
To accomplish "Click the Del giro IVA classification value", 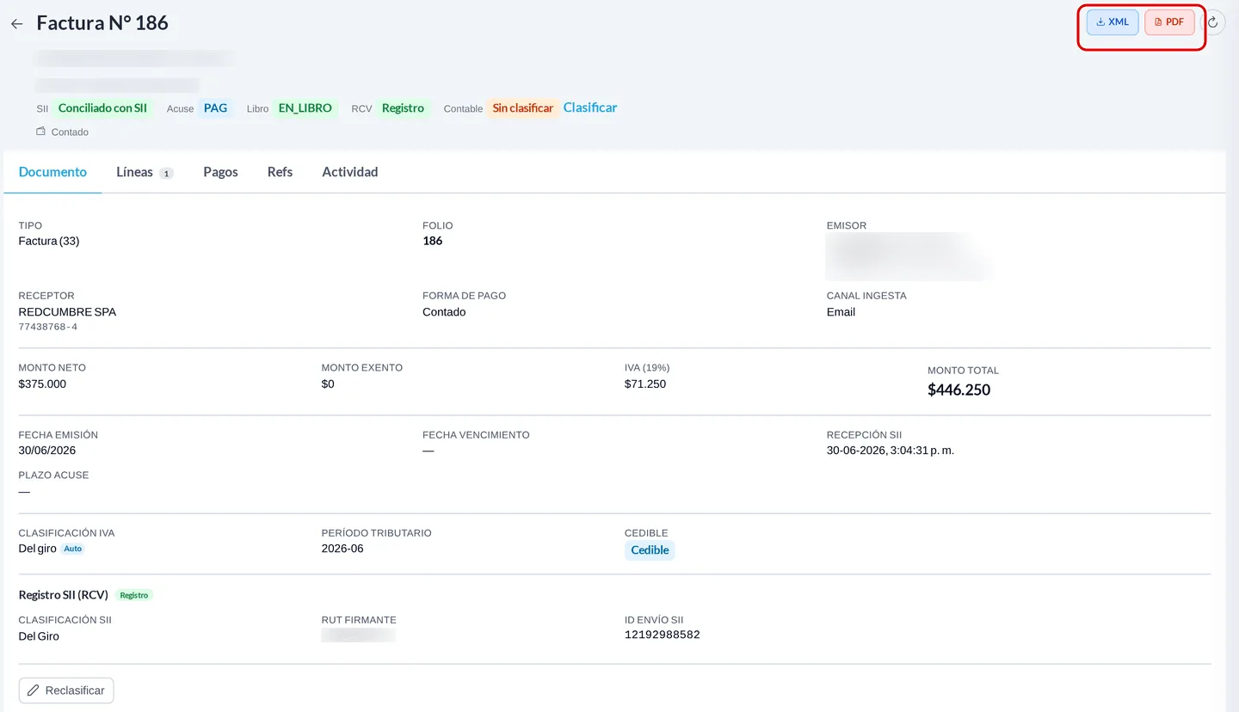I will (x=37, y=549).
